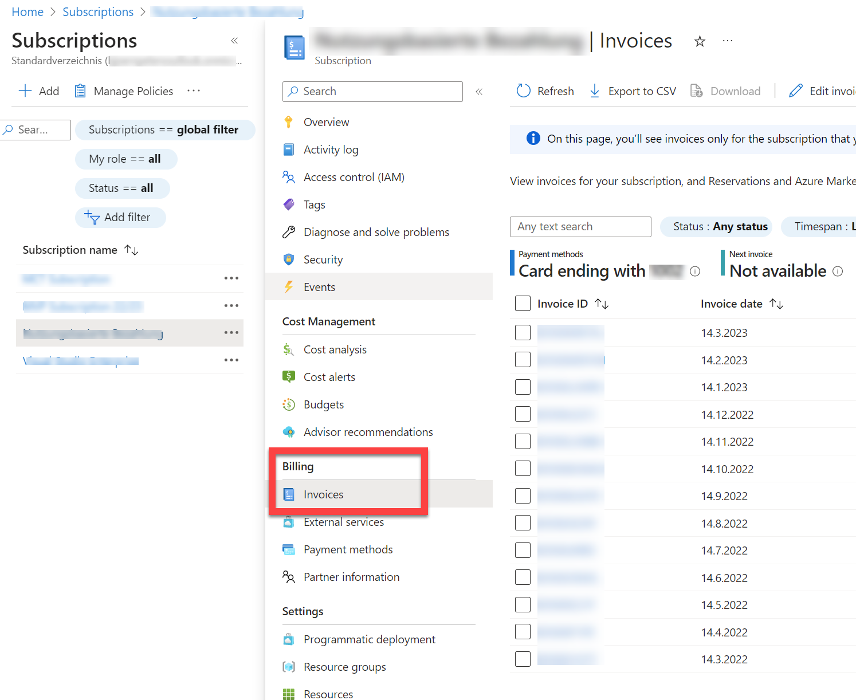Go to Subscriptions breadcrumb link
Viewport: 856px width, 700px height.
(98, 12)
